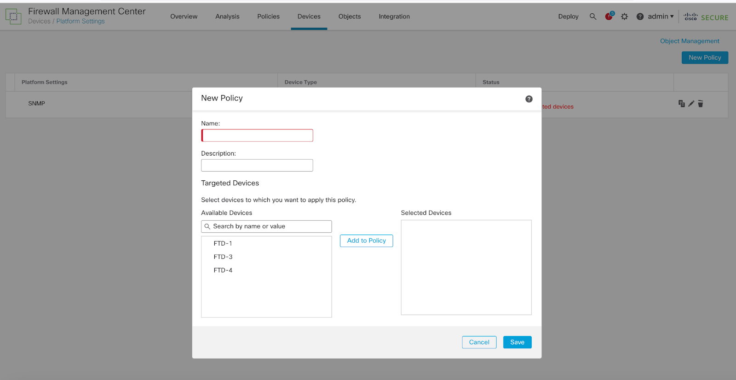Screen dimensions: 736x380
Task: Edit the SNMP policy with pencil icon
Action: pyautogui.click(x=691, y=104)
